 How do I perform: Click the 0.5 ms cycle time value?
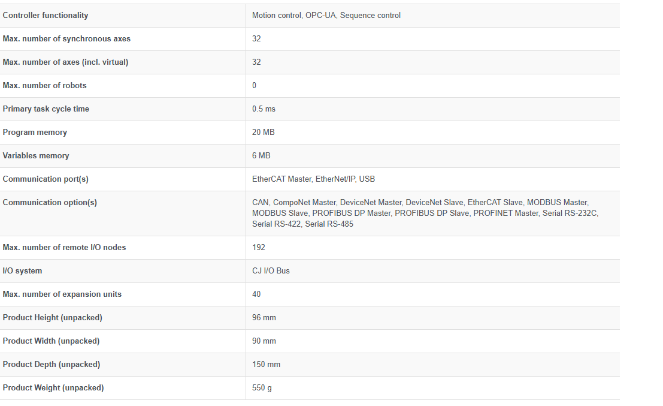click(x=264, y=109)
